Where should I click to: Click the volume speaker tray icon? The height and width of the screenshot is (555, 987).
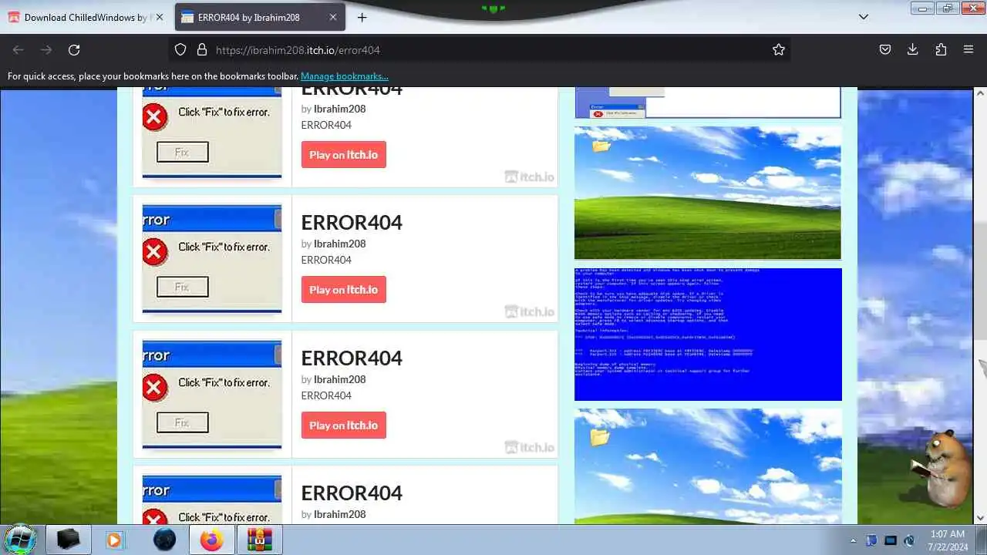tap(910, 540)
